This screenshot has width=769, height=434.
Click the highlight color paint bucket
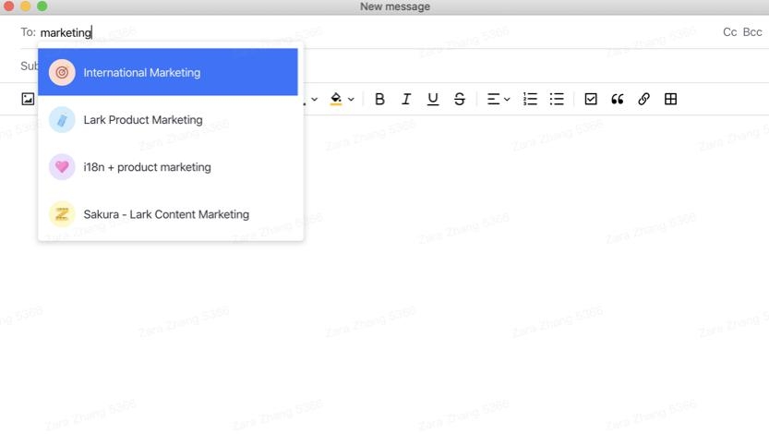click(336, 99)
